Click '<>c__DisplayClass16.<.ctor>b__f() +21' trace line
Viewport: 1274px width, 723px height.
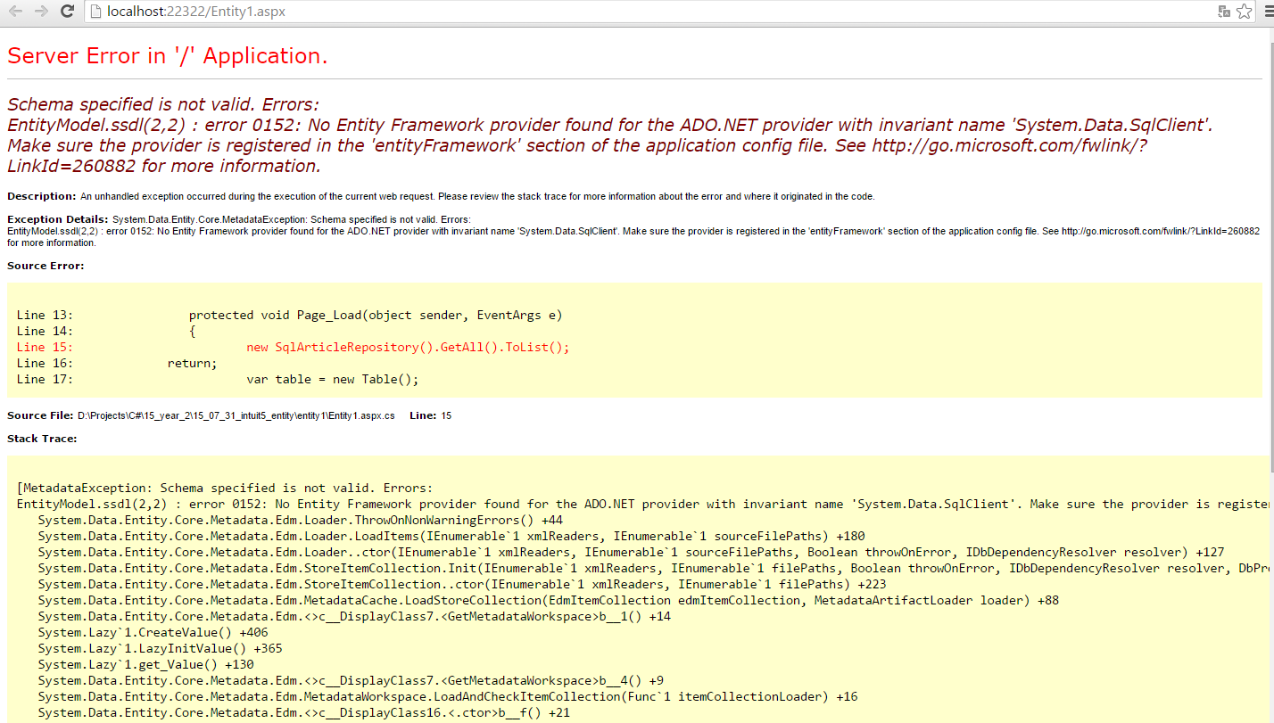coord(304,712)
